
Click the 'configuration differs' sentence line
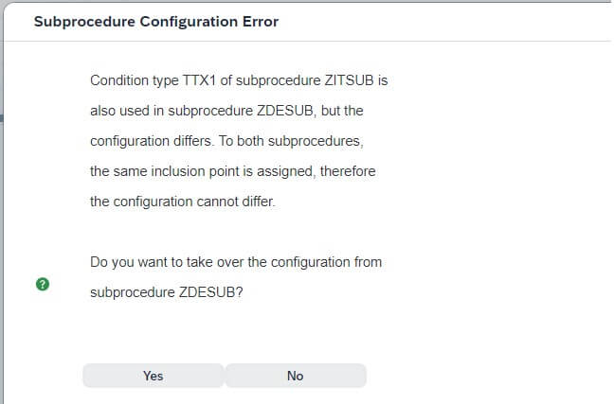pyautogui.click(x=226, y=141)
